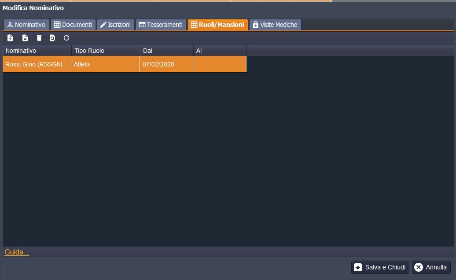Sort by the Tipo Ruolo column header
This screenshot has width=456, height=280.
click(x=106, y=51)
